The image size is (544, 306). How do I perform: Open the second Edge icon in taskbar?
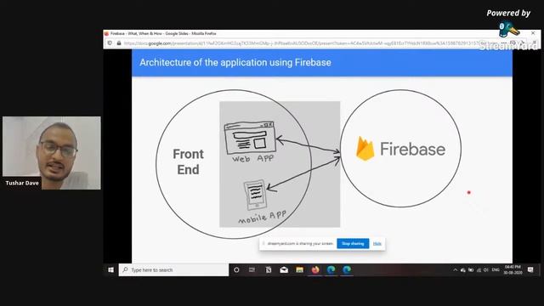347,270
